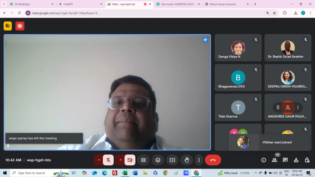Turn on the camera

pos(130,160)
